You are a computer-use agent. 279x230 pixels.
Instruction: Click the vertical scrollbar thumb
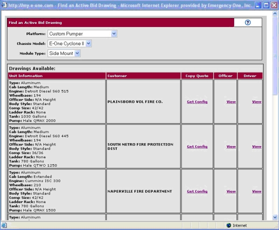pyautogui.click(x=275, y=56)
